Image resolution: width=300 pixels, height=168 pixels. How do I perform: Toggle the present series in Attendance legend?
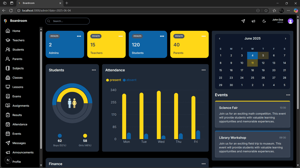pos(113,80)
